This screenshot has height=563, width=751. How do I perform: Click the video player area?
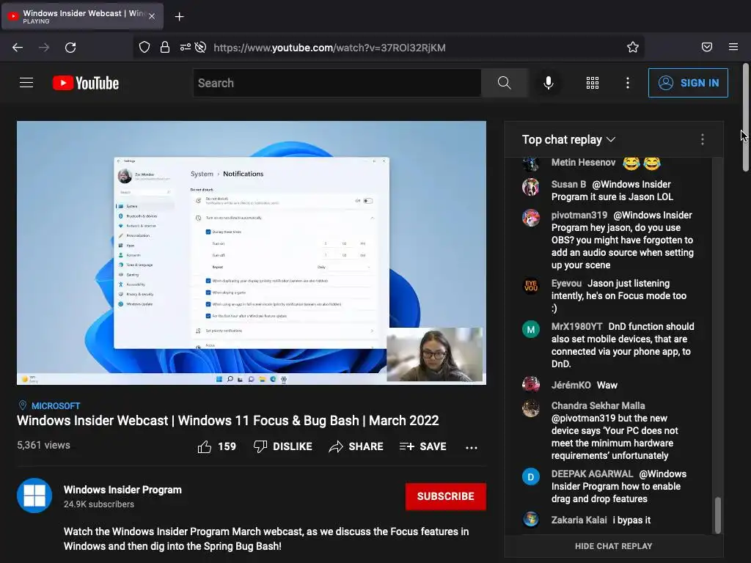tap(252, 253)
